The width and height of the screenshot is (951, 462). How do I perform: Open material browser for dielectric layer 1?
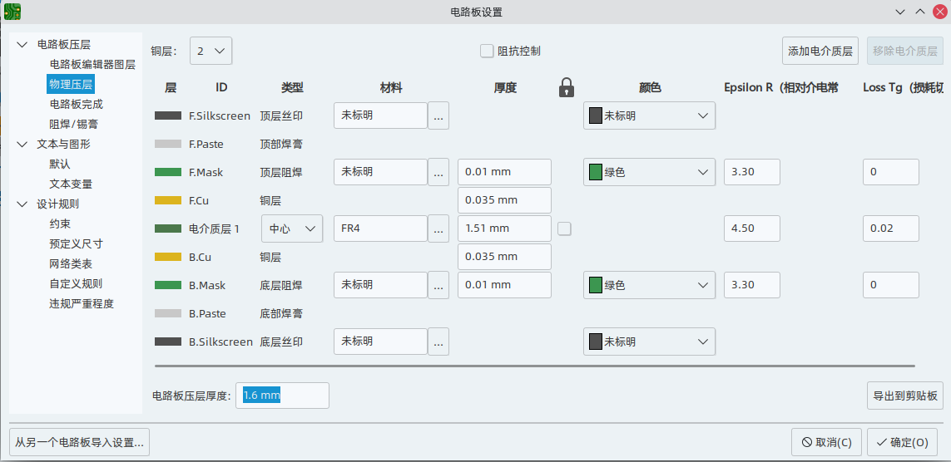point(438,229)
